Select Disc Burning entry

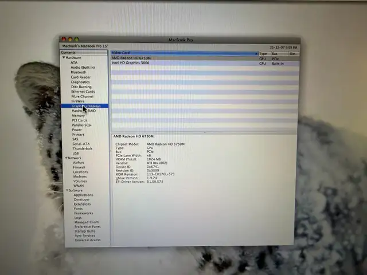81,87
